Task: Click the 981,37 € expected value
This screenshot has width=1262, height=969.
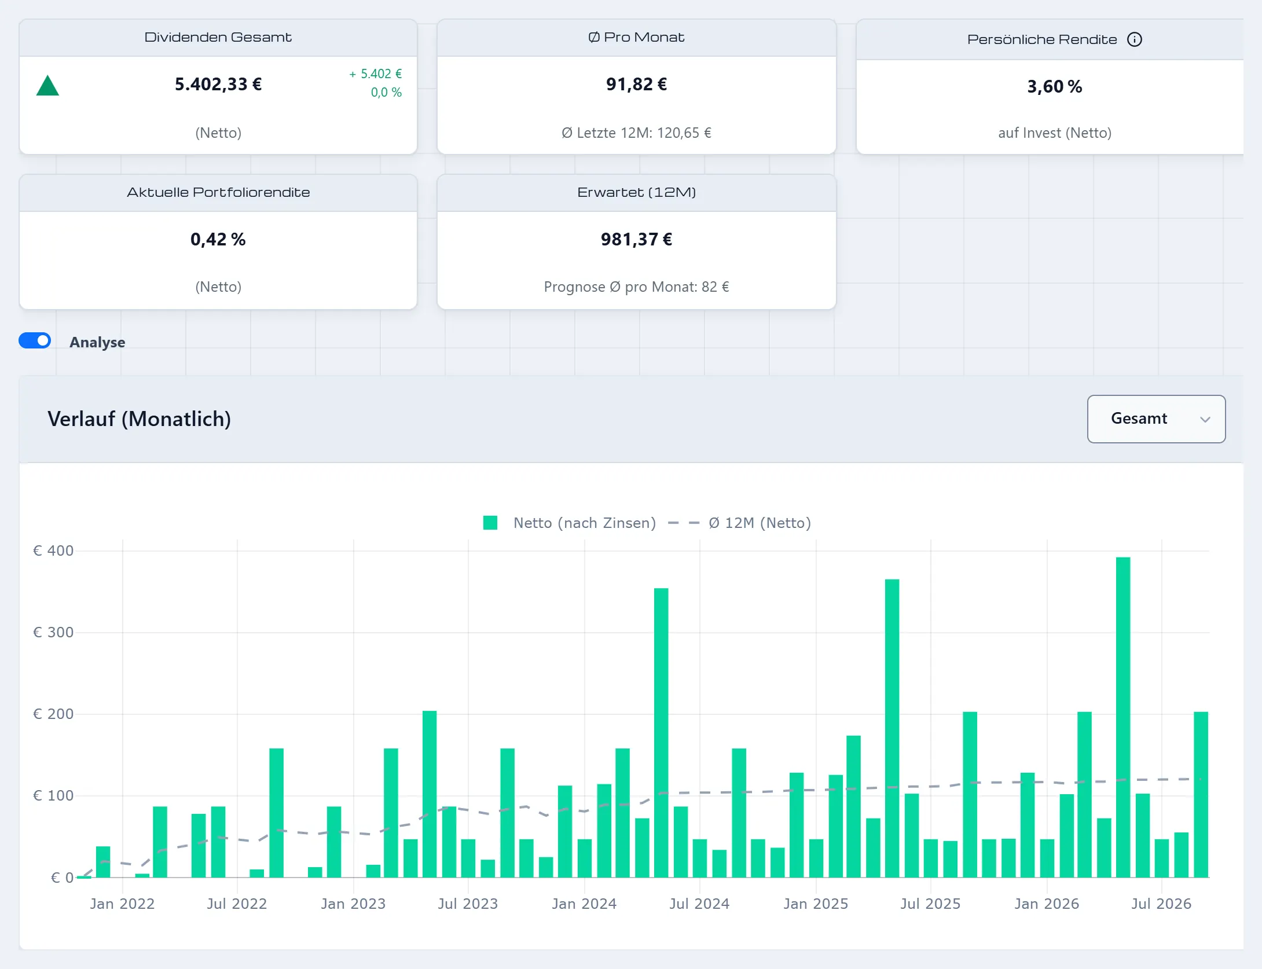Action: pos(636,240)
